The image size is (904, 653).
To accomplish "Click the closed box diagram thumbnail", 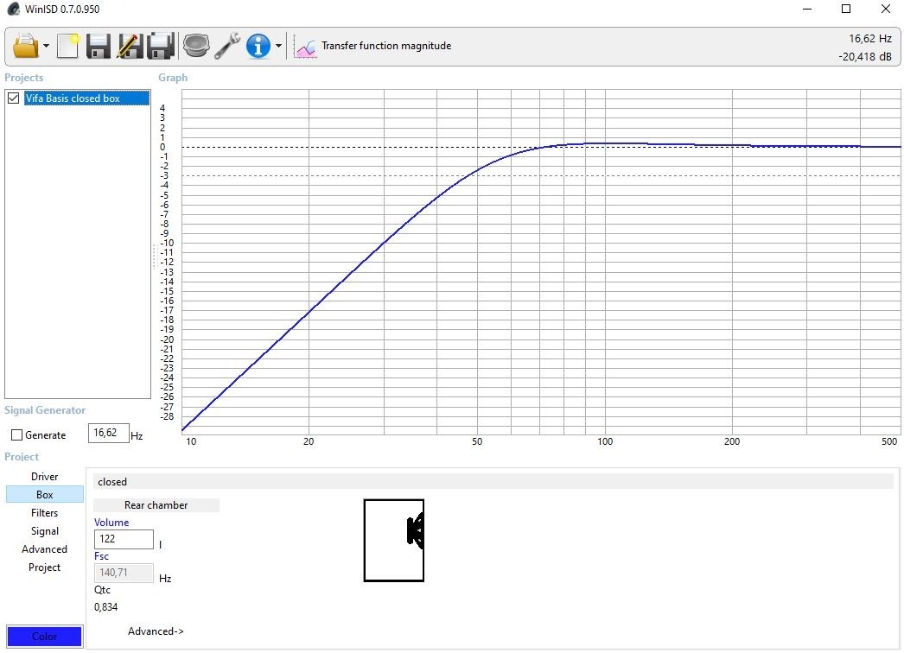I will pyautogui.click(x=394, y=540).
